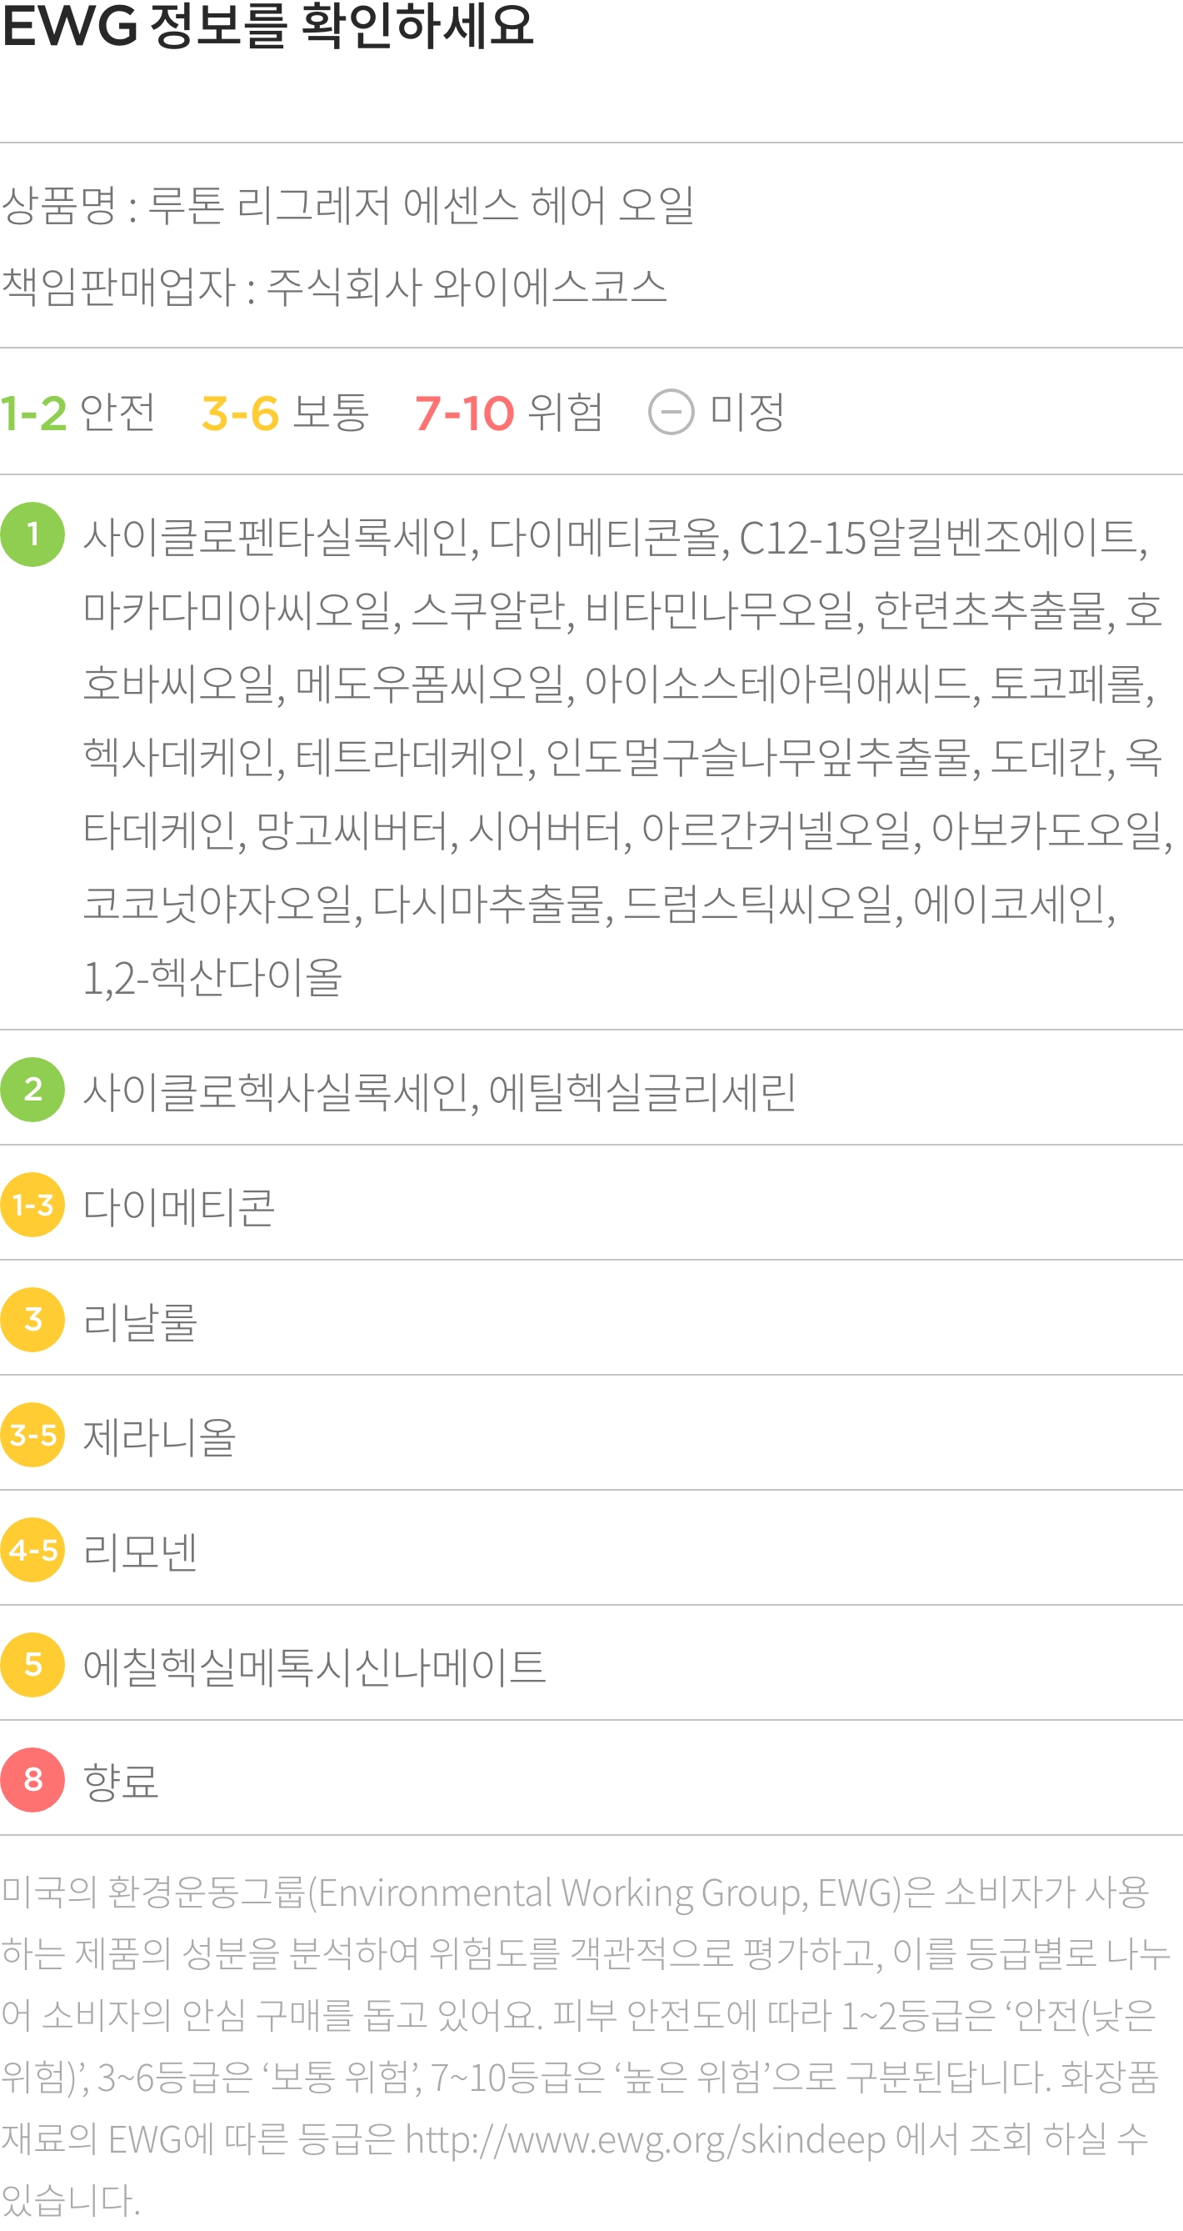
Task: Open the ewg.org/skindeep URL in footer
Action: click(x=645, y=2139)
